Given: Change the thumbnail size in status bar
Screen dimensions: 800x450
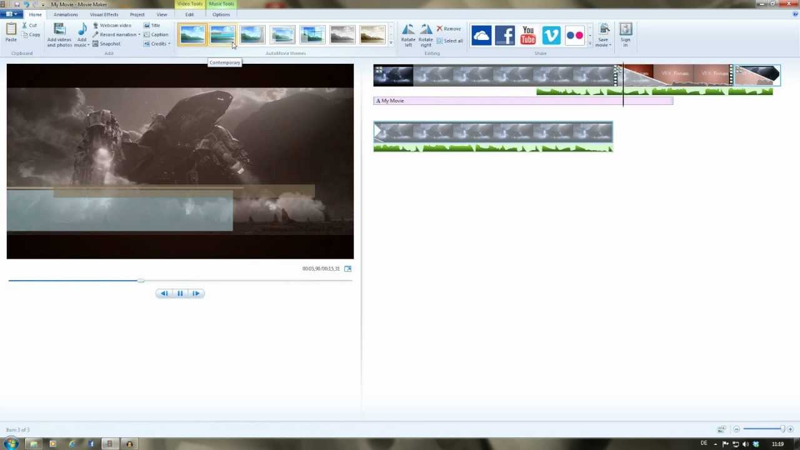Looking at the screenshot, I should click(722, 429).
